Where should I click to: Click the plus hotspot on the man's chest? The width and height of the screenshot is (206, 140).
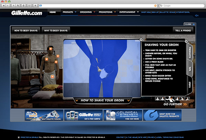(x=47, y=59)
